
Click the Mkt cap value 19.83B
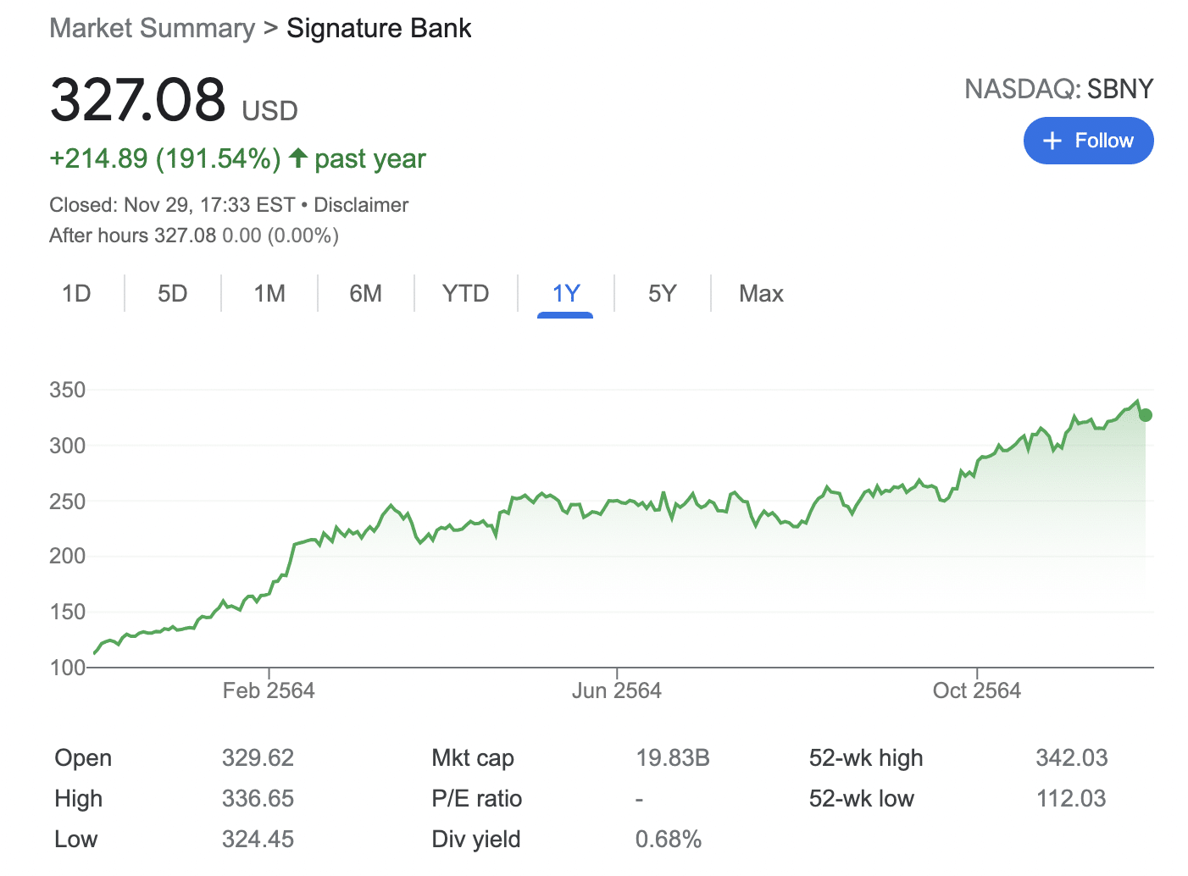(x=673, y=757)
